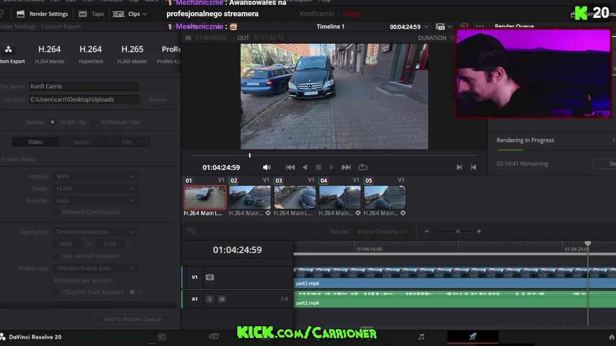Click the viewer scrubber playhead

pos(249,155)
